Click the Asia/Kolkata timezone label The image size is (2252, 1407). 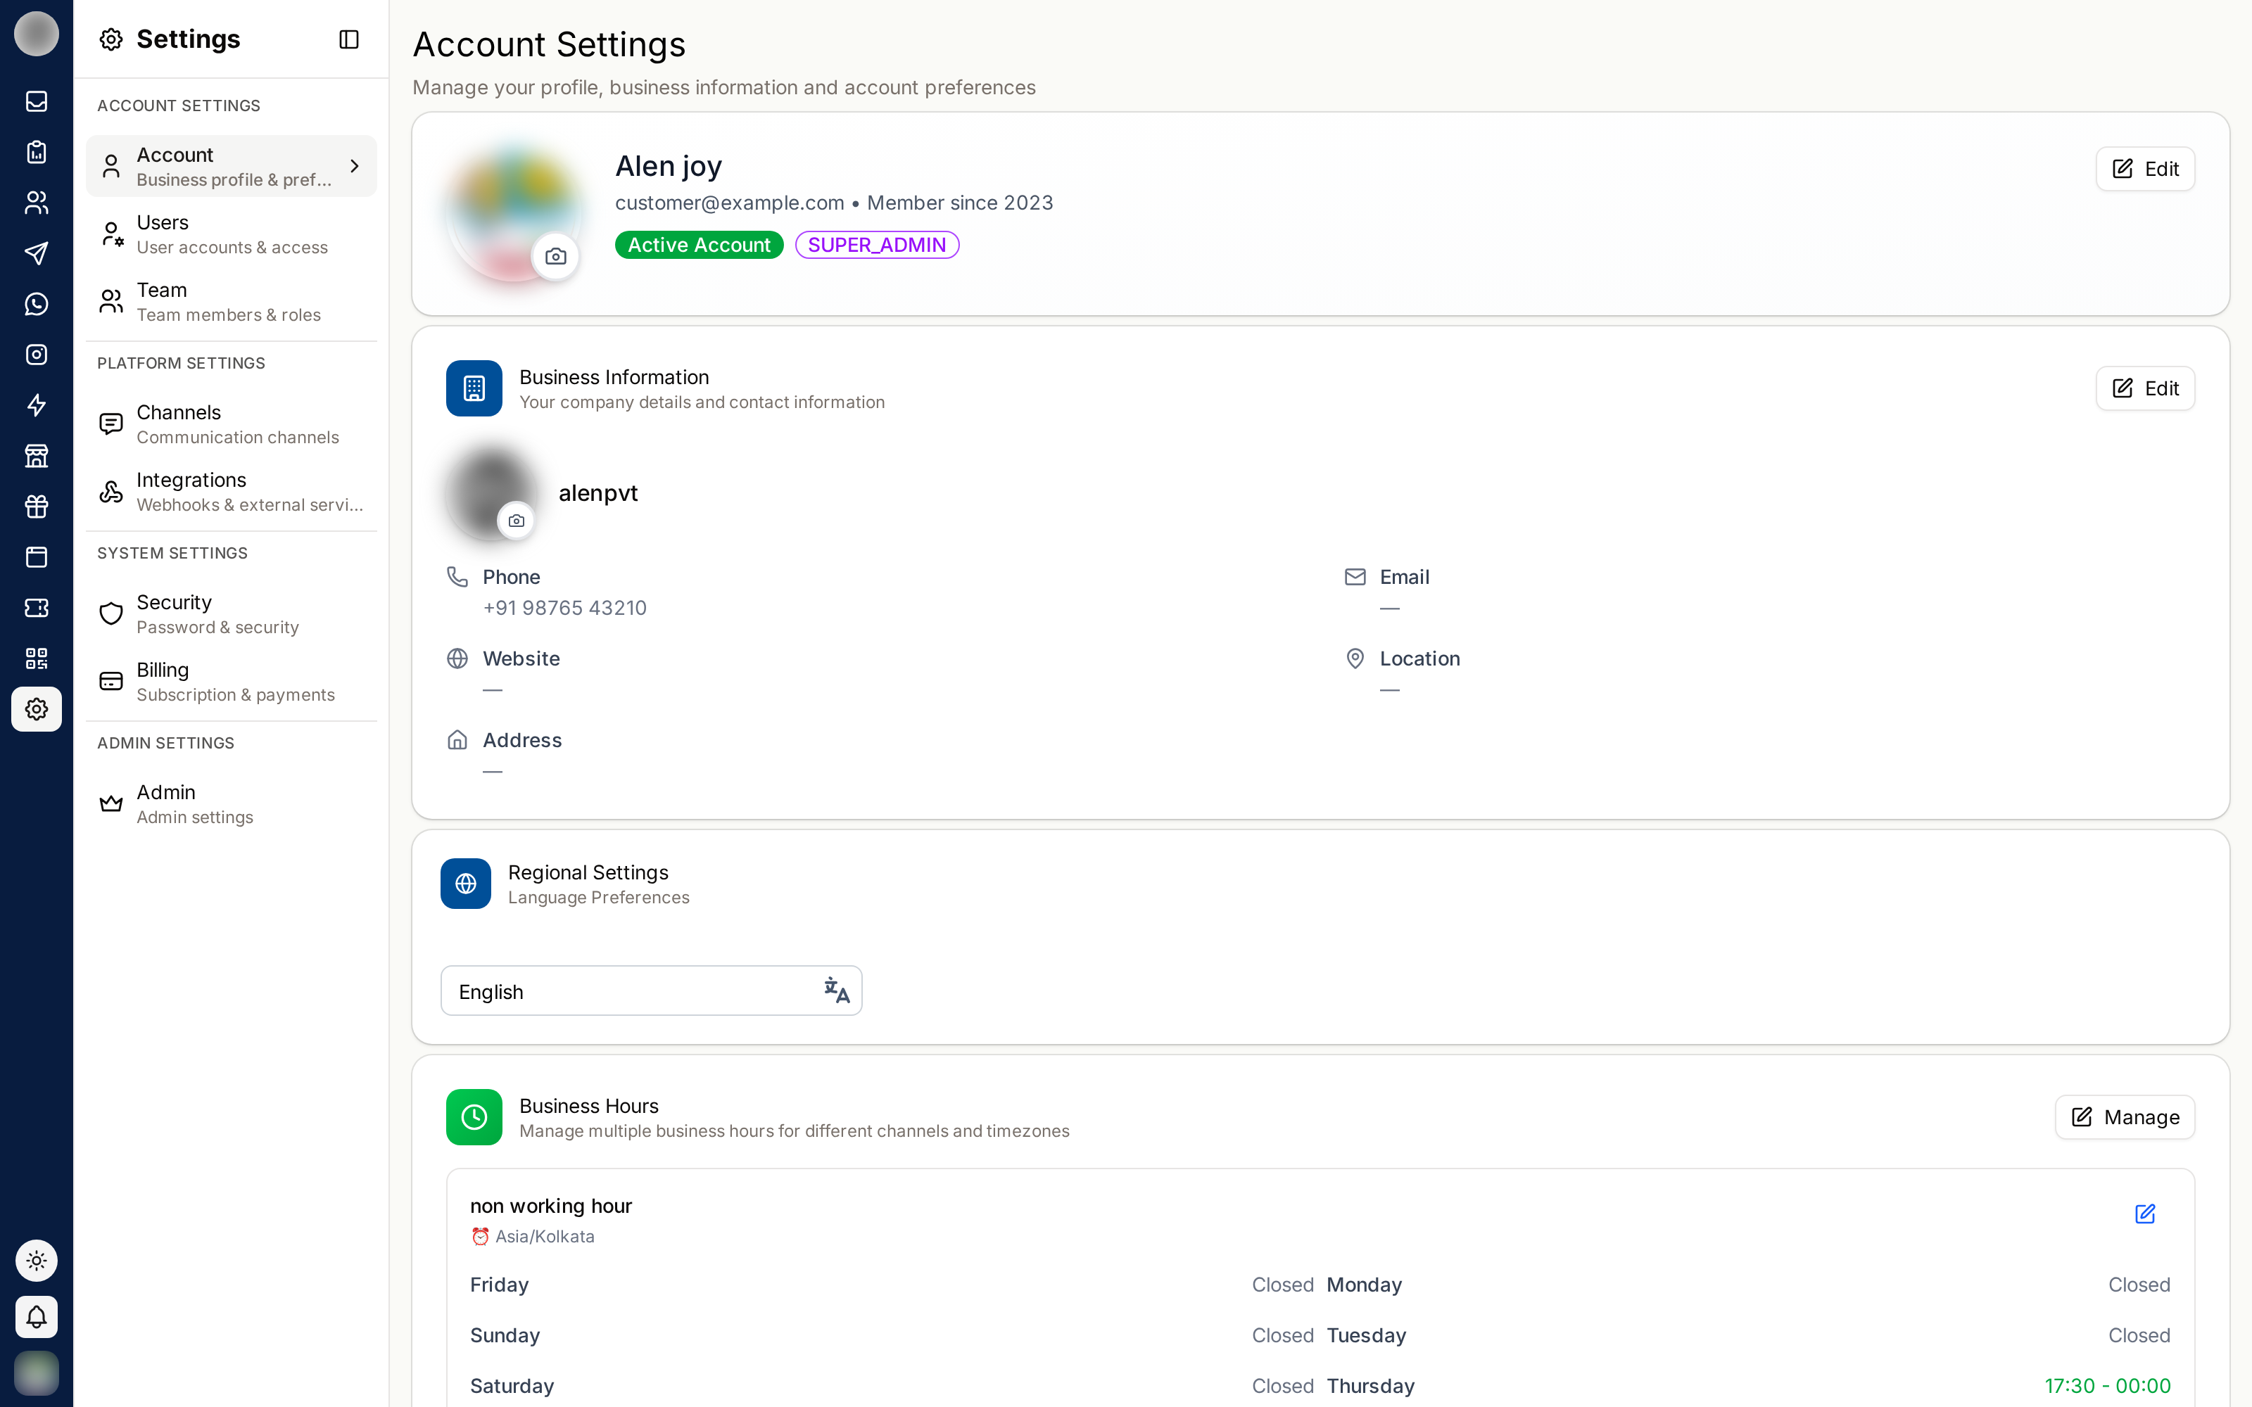coord(545,1236)
